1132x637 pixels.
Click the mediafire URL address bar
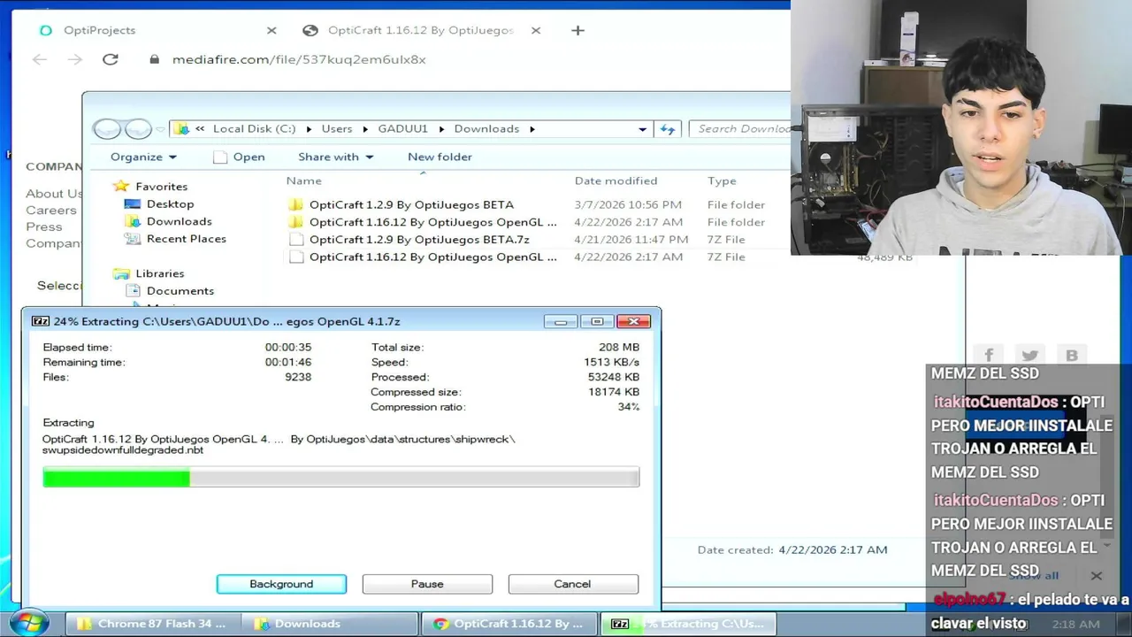click(299, 59)
